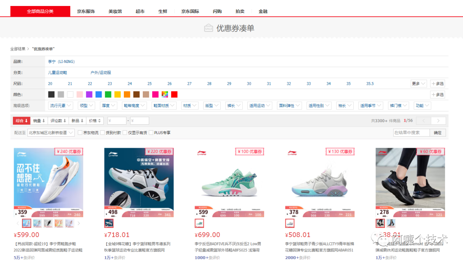Select first color variant under ¥599.00 shoe
Viewport: 463px width, 260px height.
[27, 224]
